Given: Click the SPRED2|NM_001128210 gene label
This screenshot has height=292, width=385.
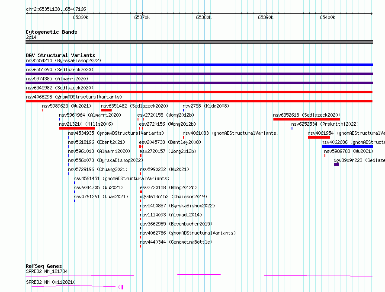Looking at the screenshot, I should (51, 282).
